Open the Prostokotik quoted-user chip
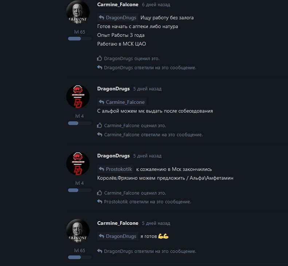 115,169
